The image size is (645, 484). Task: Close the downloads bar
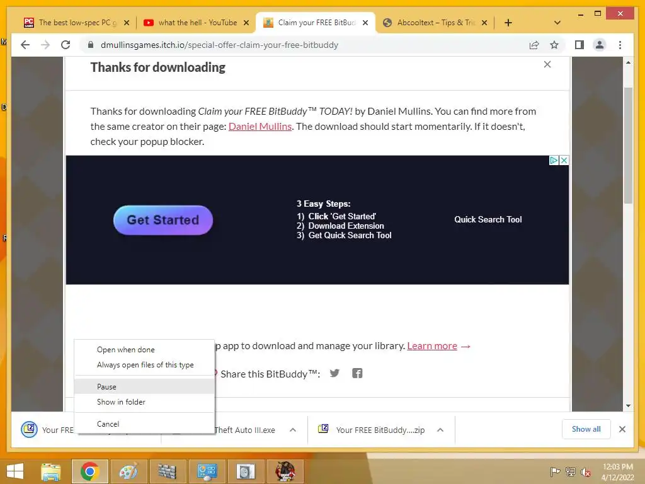[x=622, y=429]
